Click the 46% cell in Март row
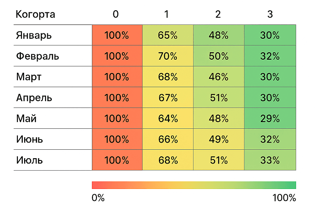This screenshot has width=321, height=205. pos(219,77)
